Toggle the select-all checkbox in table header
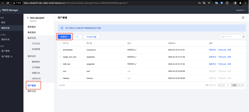Screen dimensions: 249x112 [x=60, y=43]
